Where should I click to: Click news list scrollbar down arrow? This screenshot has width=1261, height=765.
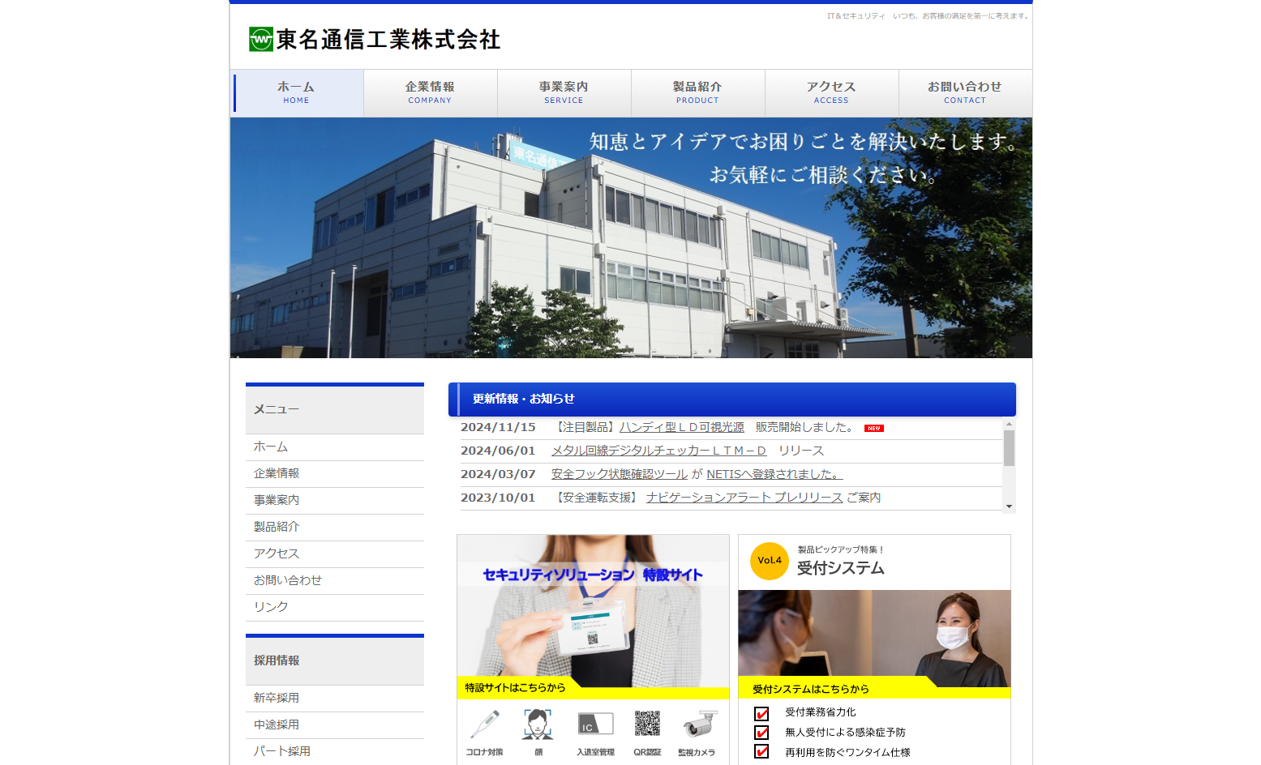(x=1009, y=506)
